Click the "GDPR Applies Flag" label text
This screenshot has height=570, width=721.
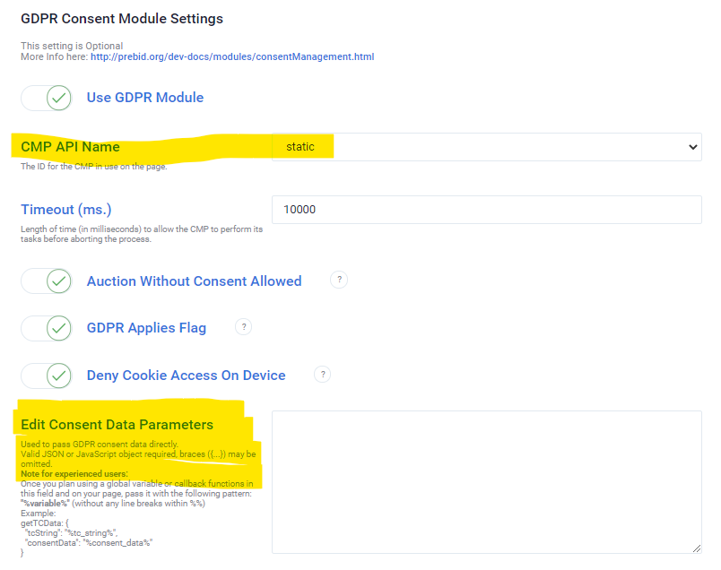[x=146, y=328]
